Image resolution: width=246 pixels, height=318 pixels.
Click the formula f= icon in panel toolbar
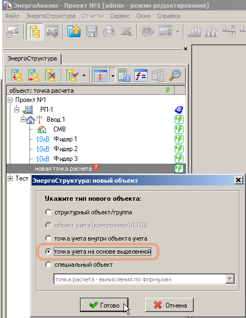click(141, 75)
